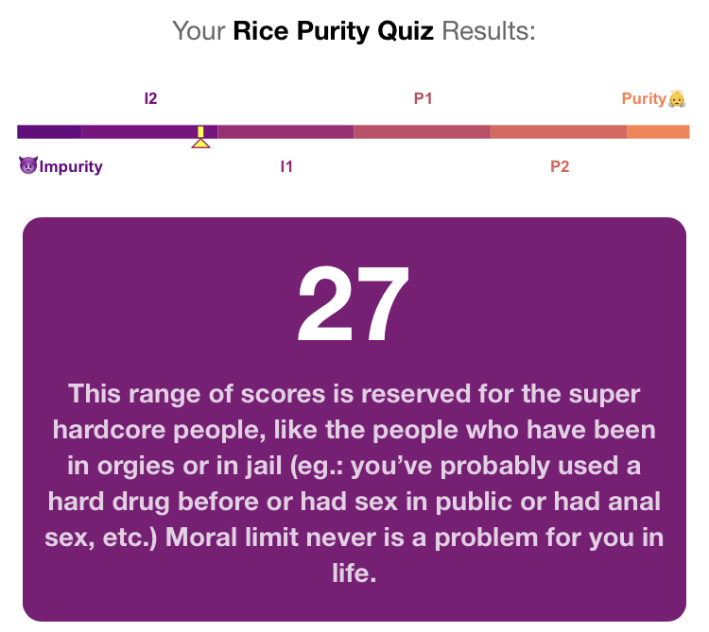The height and width of the screenshot is (632, 709).
Task: Select the I1 scale label
Action: coord(286,166)
